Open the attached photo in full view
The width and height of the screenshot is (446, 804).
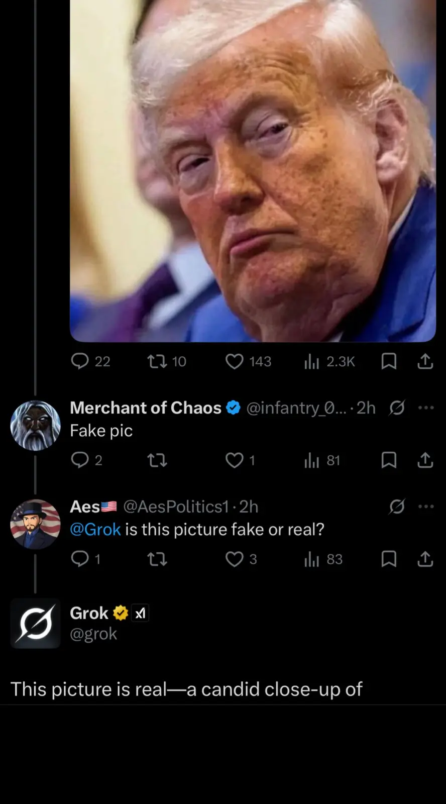pyautogui.click(x=253, y=171)
